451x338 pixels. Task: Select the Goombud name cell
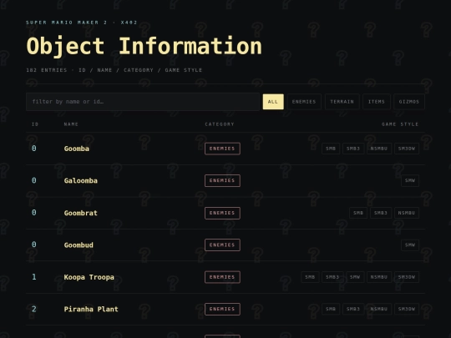(79, 245)
